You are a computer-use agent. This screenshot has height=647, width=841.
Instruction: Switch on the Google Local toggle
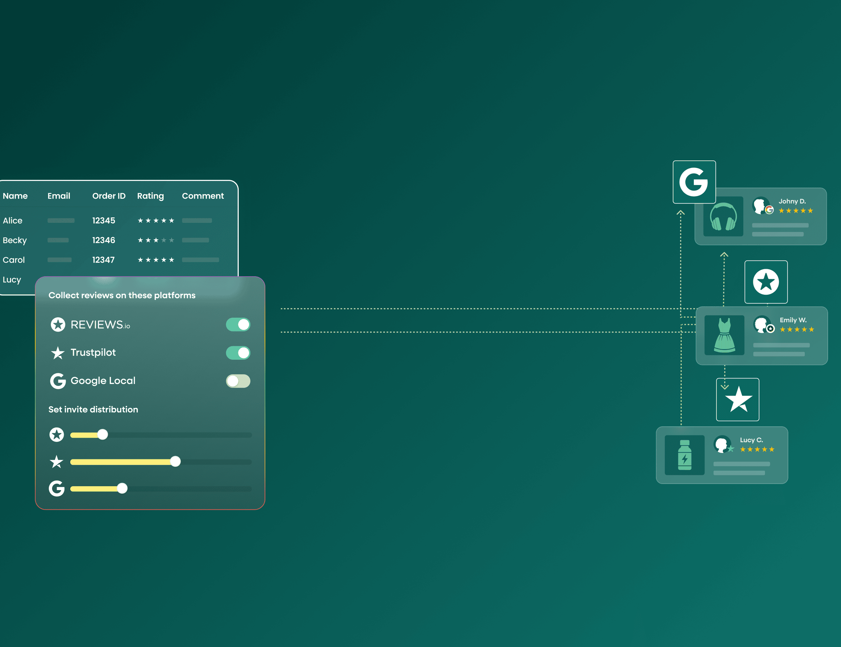click(x=238, y=381)
